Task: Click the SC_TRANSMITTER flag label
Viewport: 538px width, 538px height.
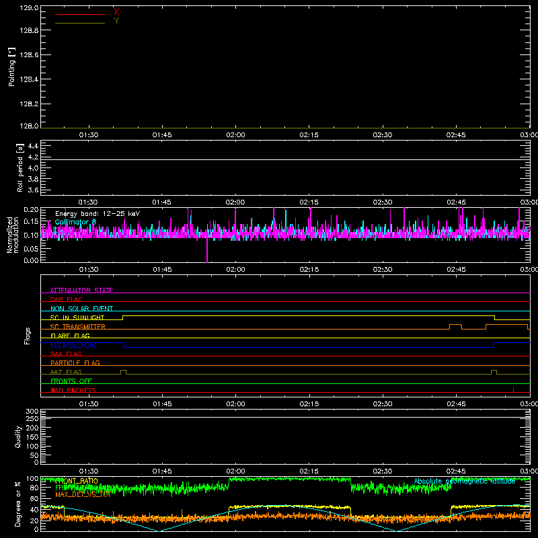Action: [77, 326]
